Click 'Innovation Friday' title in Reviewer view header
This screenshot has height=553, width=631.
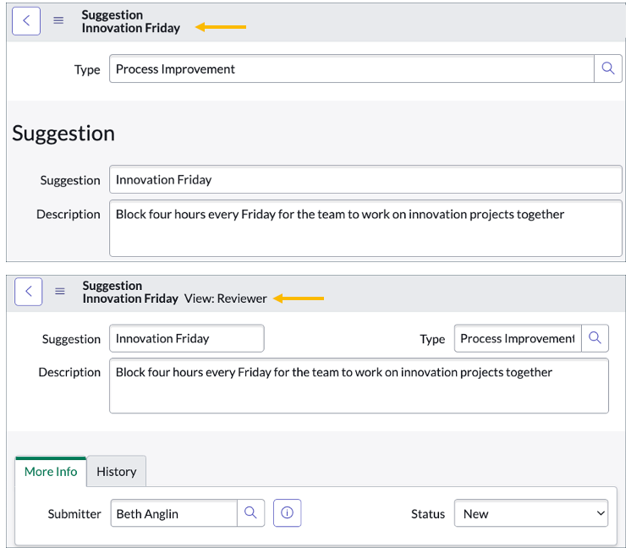click(130, 298)
